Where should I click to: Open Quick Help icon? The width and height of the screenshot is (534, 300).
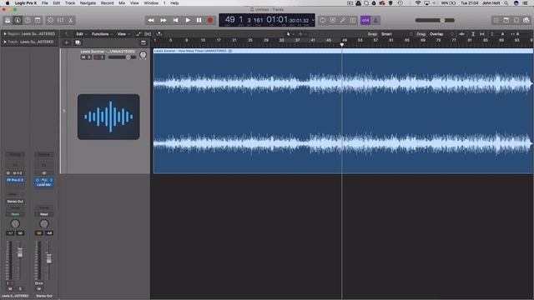28,20
